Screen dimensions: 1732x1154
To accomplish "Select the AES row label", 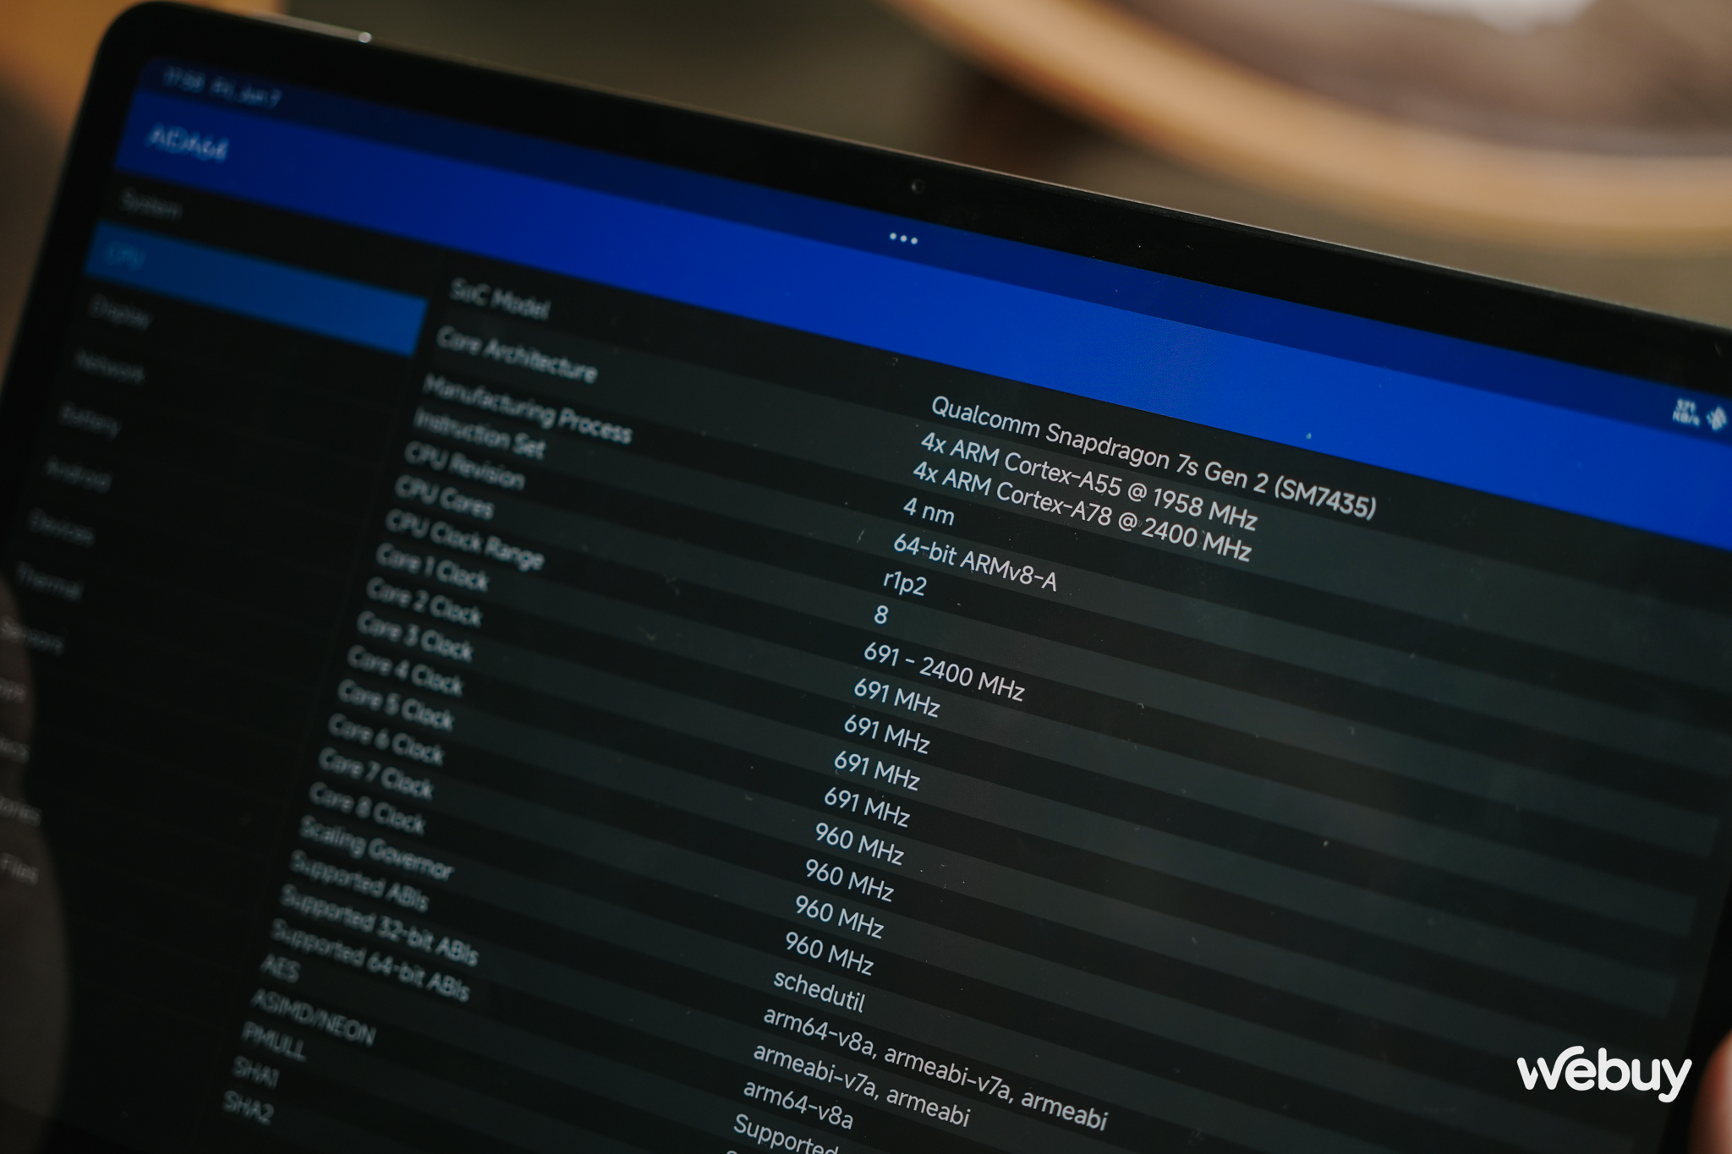I will [x=279, y=969].
